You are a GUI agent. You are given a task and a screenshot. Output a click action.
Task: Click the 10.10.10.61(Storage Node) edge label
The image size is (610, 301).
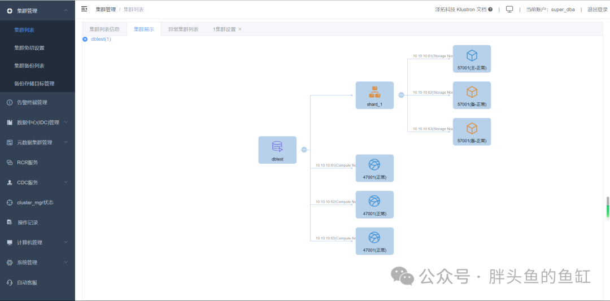433,56
